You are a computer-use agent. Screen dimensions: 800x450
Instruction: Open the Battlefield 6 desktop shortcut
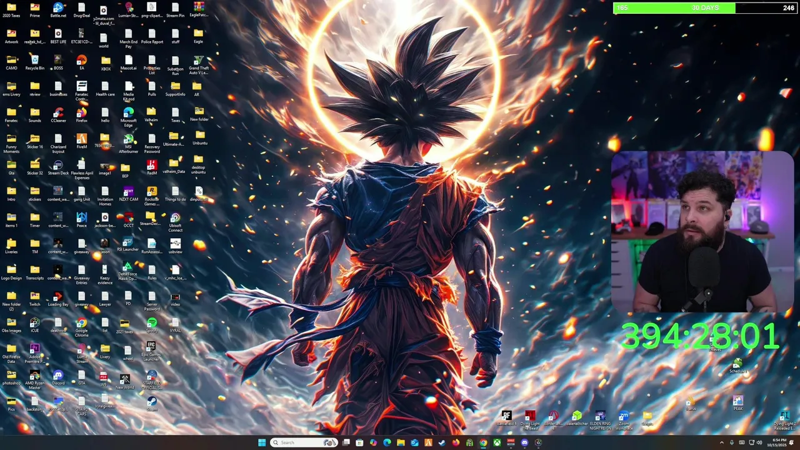coord(507,419)
